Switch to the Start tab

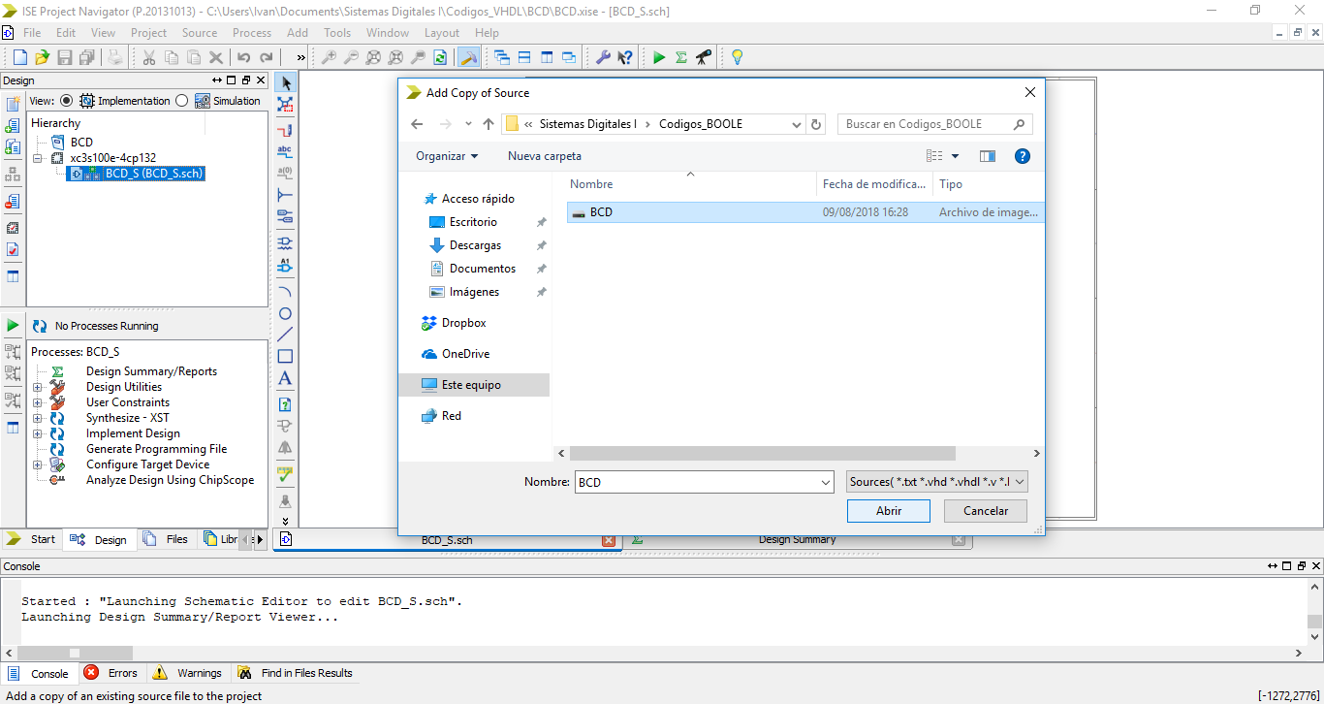pyautogui.click(x=32, y=539)
